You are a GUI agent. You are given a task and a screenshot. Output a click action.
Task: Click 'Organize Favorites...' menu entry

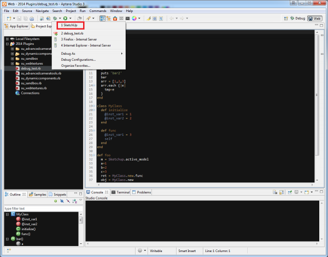[77, 65]
